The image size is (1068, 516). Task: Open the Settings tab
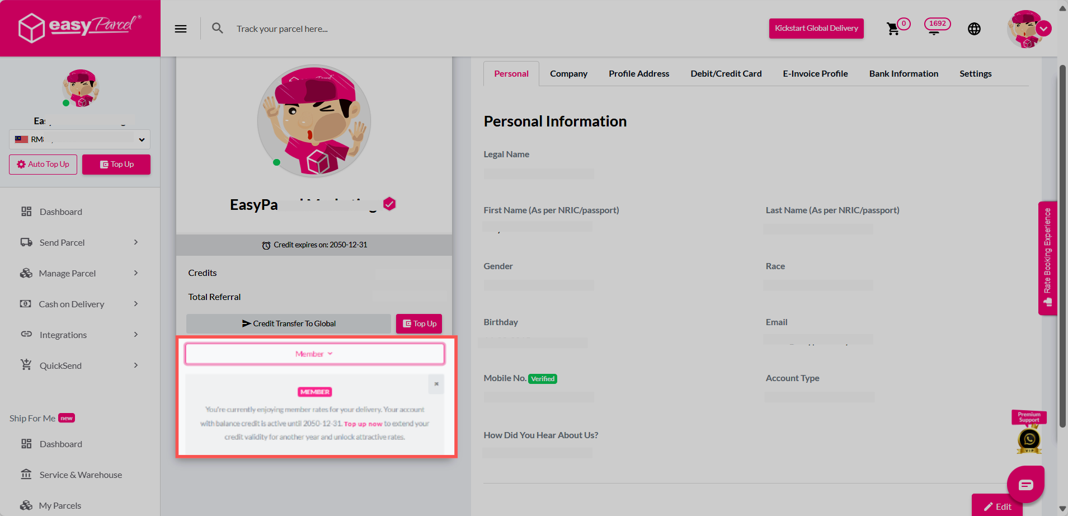(975, 73)
